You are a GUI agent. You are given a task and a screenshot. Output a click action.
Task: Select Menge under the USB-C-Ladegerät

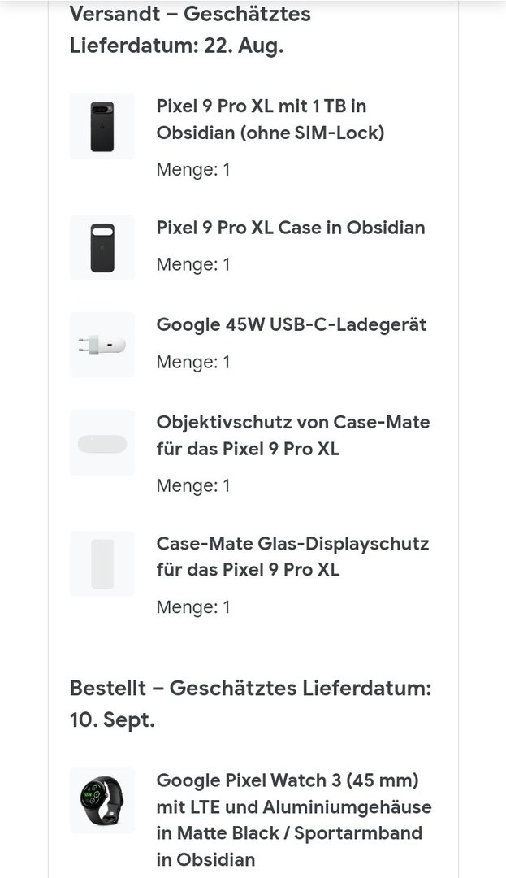(x=193, y=362)
